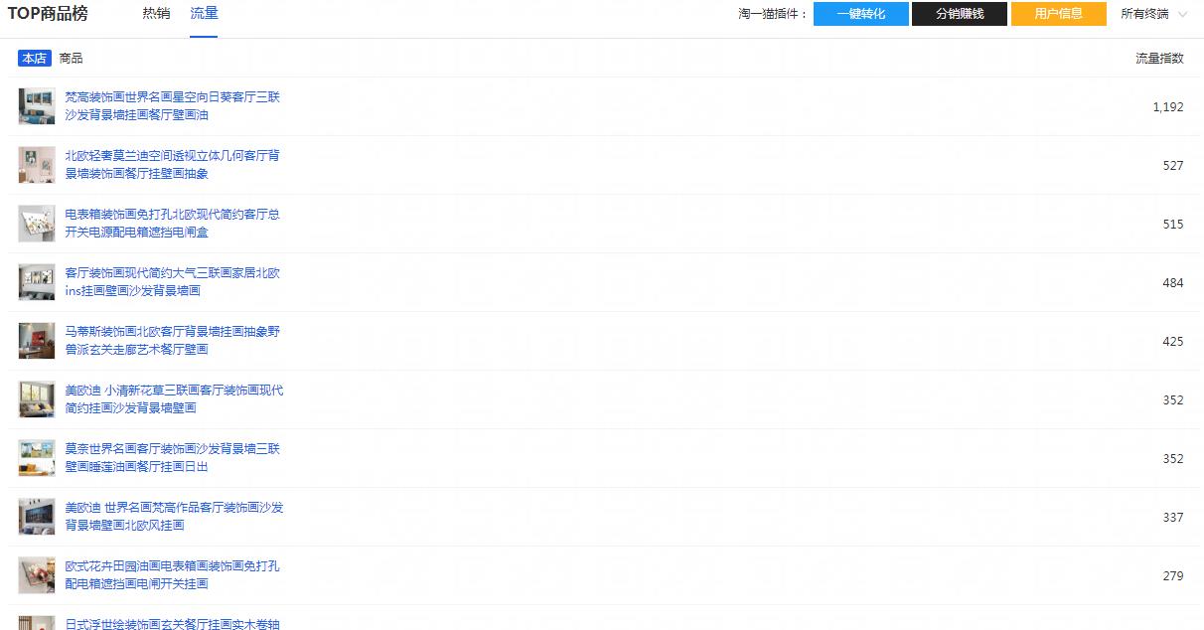The width and height of the screenshot is (1204, 630).
Task: Open link 客厅装饰画现代简约大气三联画
Action: click(173, 282)
